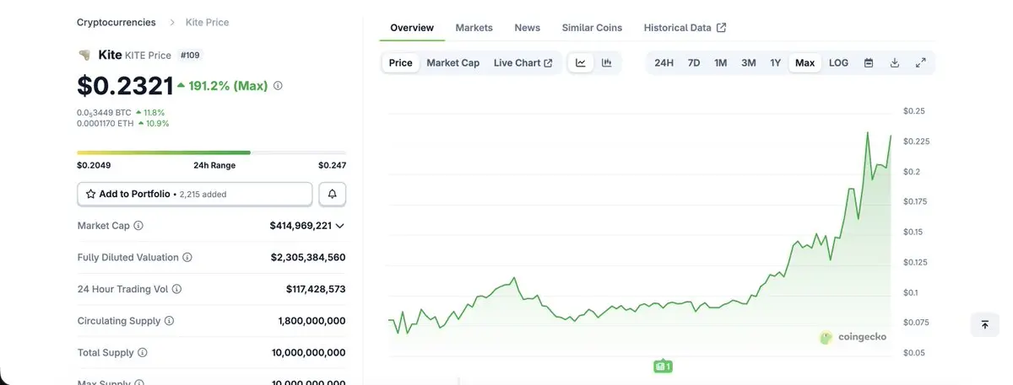Open the News tab
Screen dimensions: 1013x385
click(528, 28)
